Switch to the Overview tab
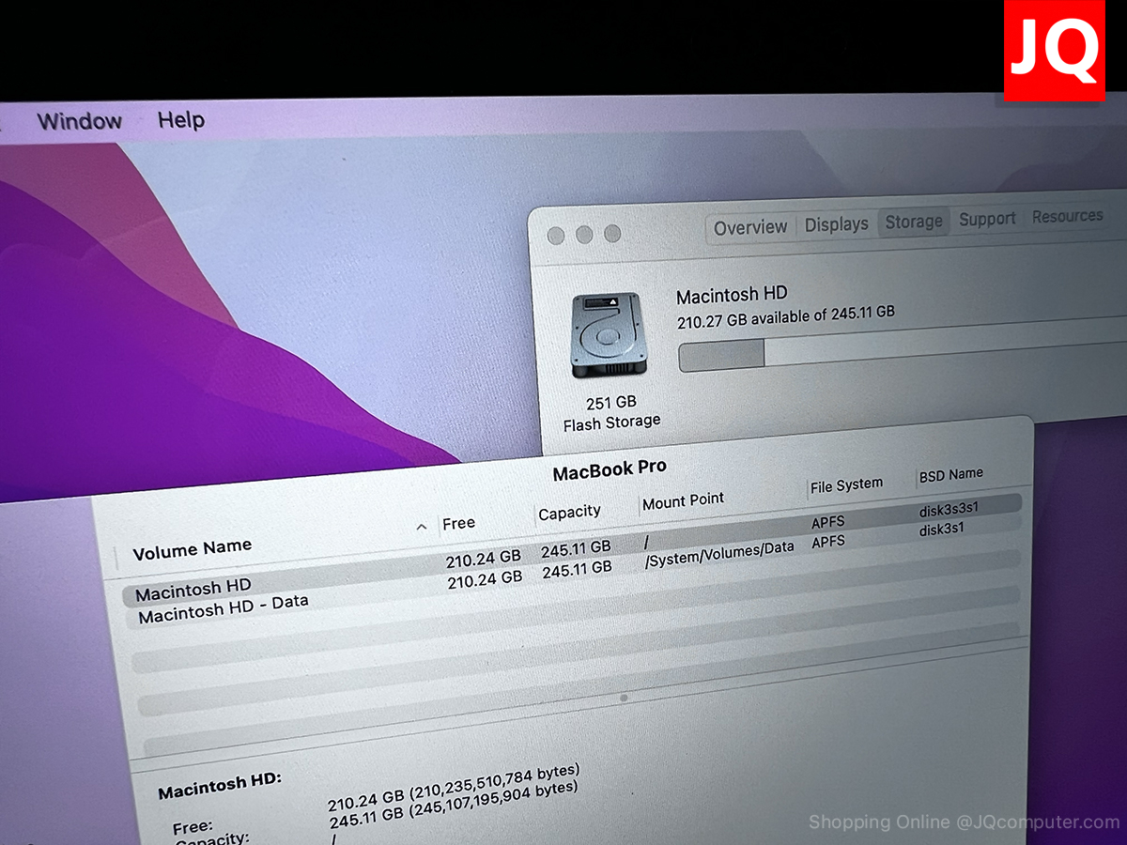This screenshot has width=1127, height=845. [750, 227]
